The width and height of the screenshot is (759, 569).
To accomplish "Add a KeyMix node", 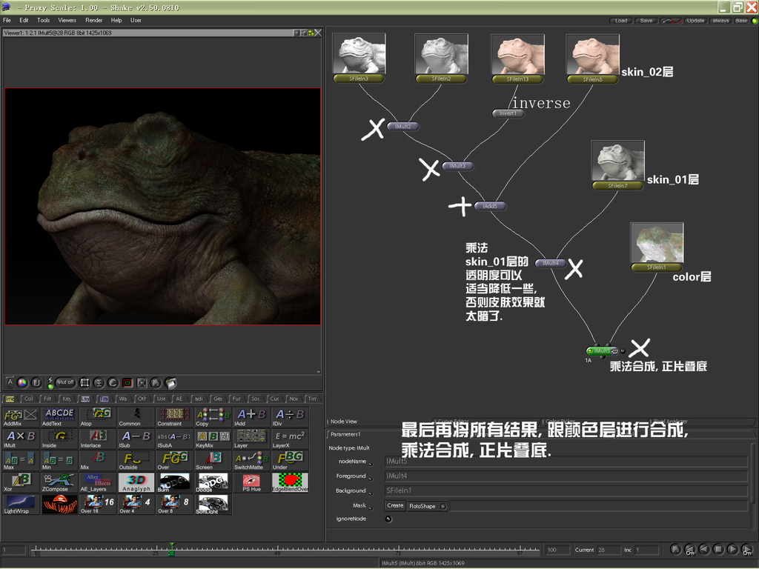I will point(213,439).
